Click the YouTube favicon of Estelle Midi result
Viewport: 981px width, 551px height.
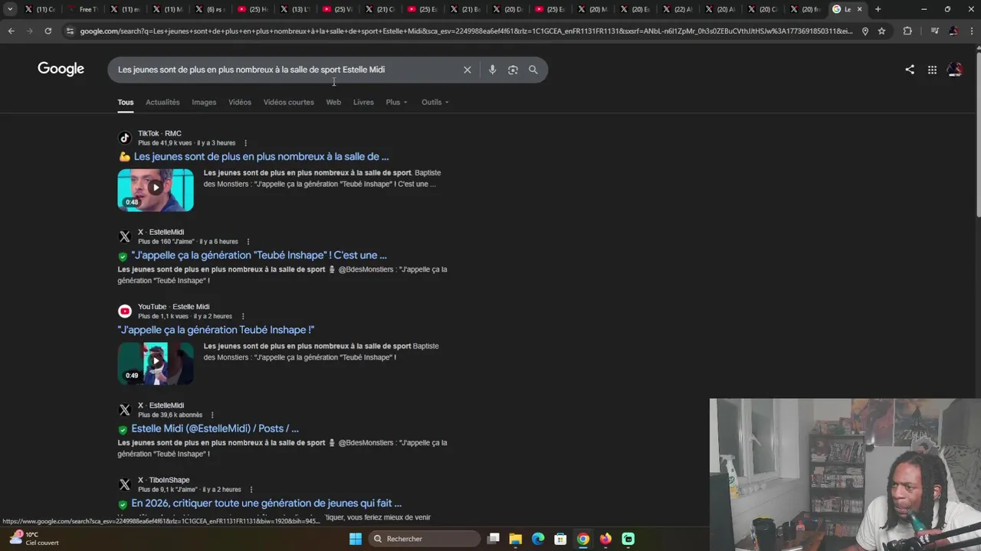(x=125, y=311)
